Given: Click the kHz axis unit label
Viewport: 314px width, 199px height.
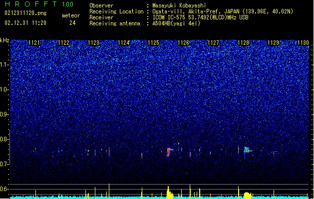Looking at the screenshot, I should click(x=4, y=40).
